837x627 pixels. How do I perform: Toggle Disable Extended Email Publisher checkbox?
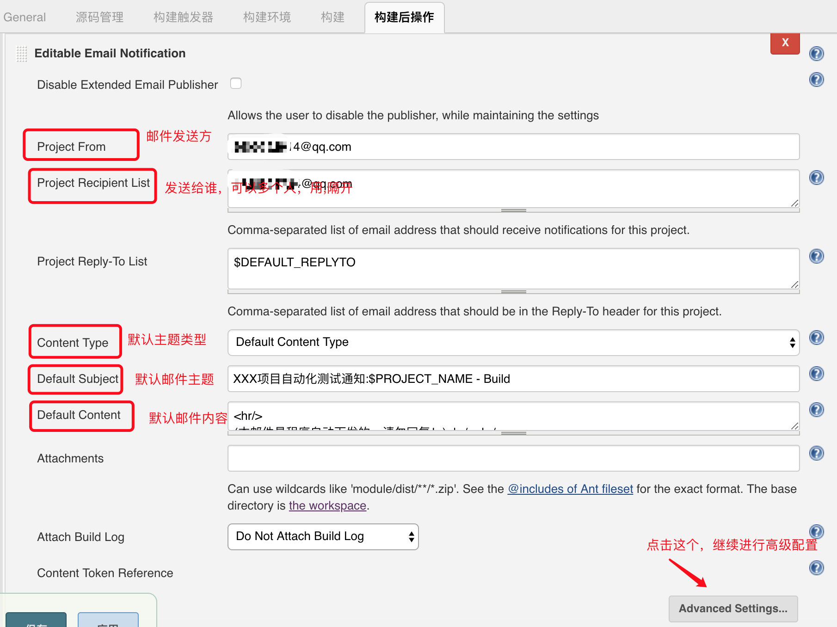click(236, 84)
